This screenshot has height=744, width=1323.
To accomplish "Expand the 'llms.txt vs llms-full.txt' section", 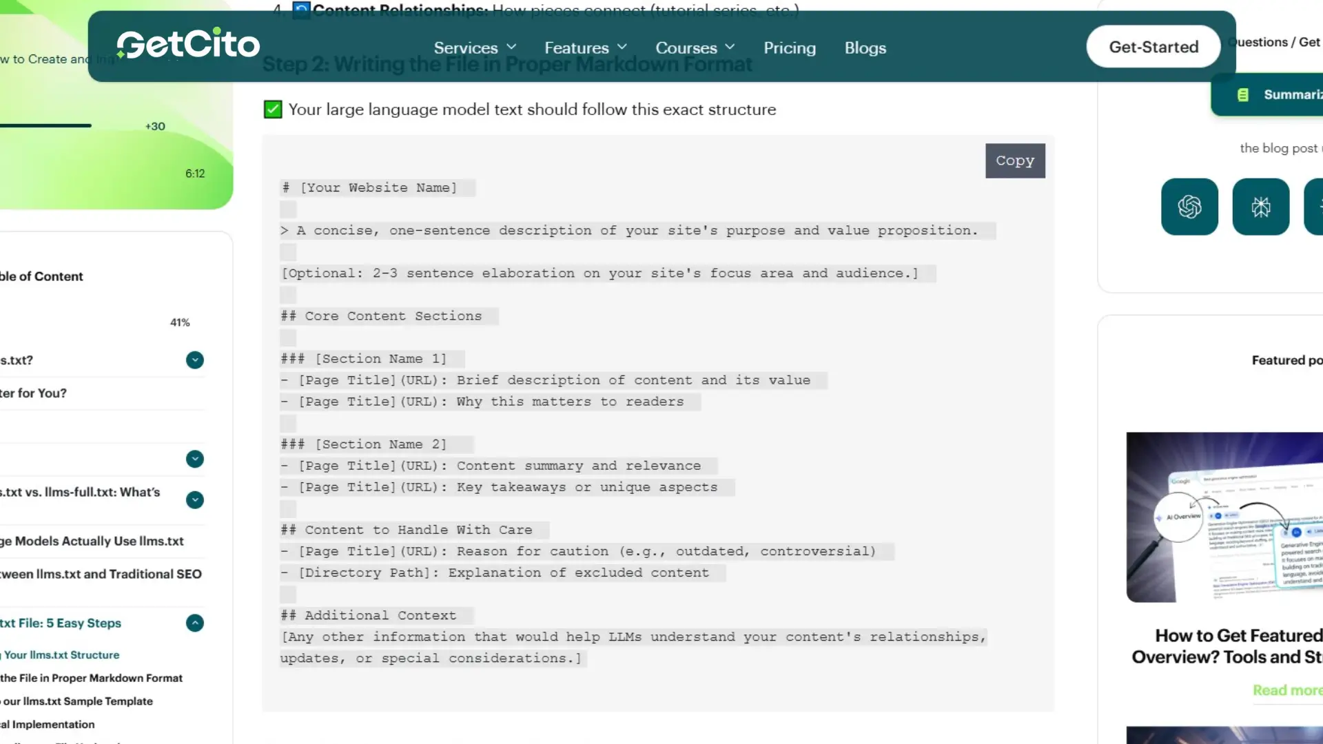I will [x=195, y=500].
